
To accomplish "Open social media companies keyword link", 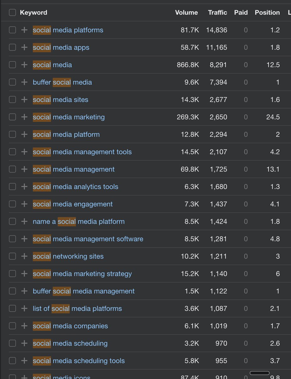I will (70, 326).
